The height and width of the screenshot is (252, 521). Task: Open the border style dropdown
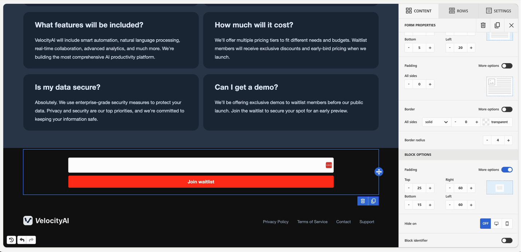click(x=436, y=122)
